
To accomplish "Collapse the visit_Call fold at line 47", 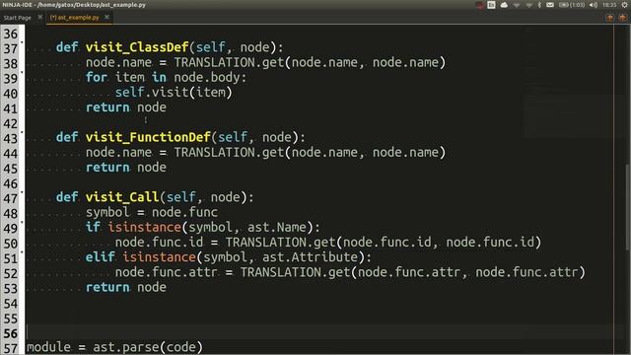I will pyautogui.click(x=22, y=192).
